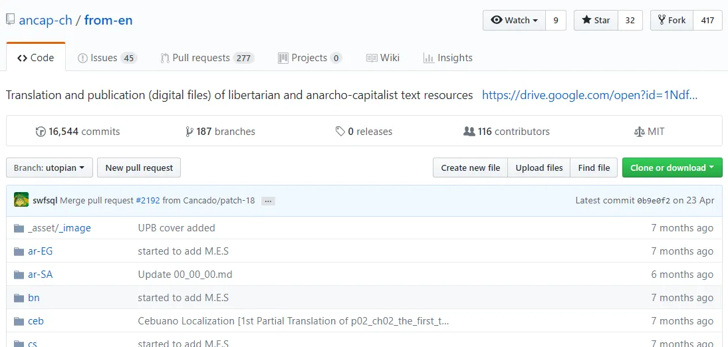This screenshot has width=728, height=347.
Task: Click the folder icon for ar-SA
Action: [19, 275]
